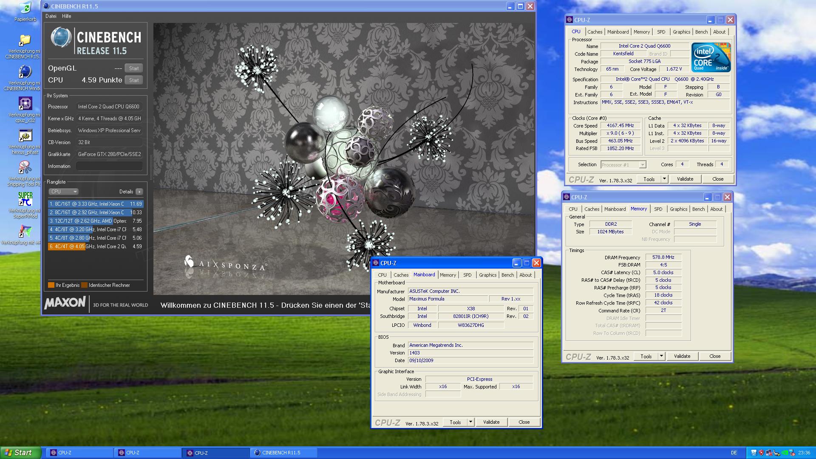Click the DE language indicator in taskbar

[x=734, y=453]
